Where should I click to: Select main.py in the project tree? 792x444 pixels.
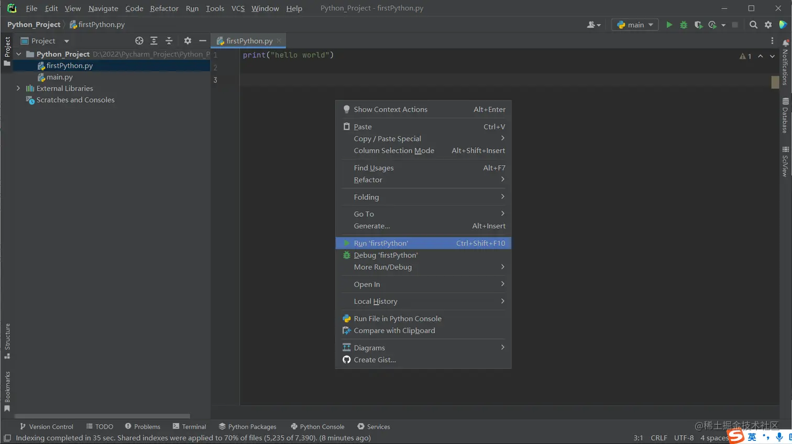point(59,77)
